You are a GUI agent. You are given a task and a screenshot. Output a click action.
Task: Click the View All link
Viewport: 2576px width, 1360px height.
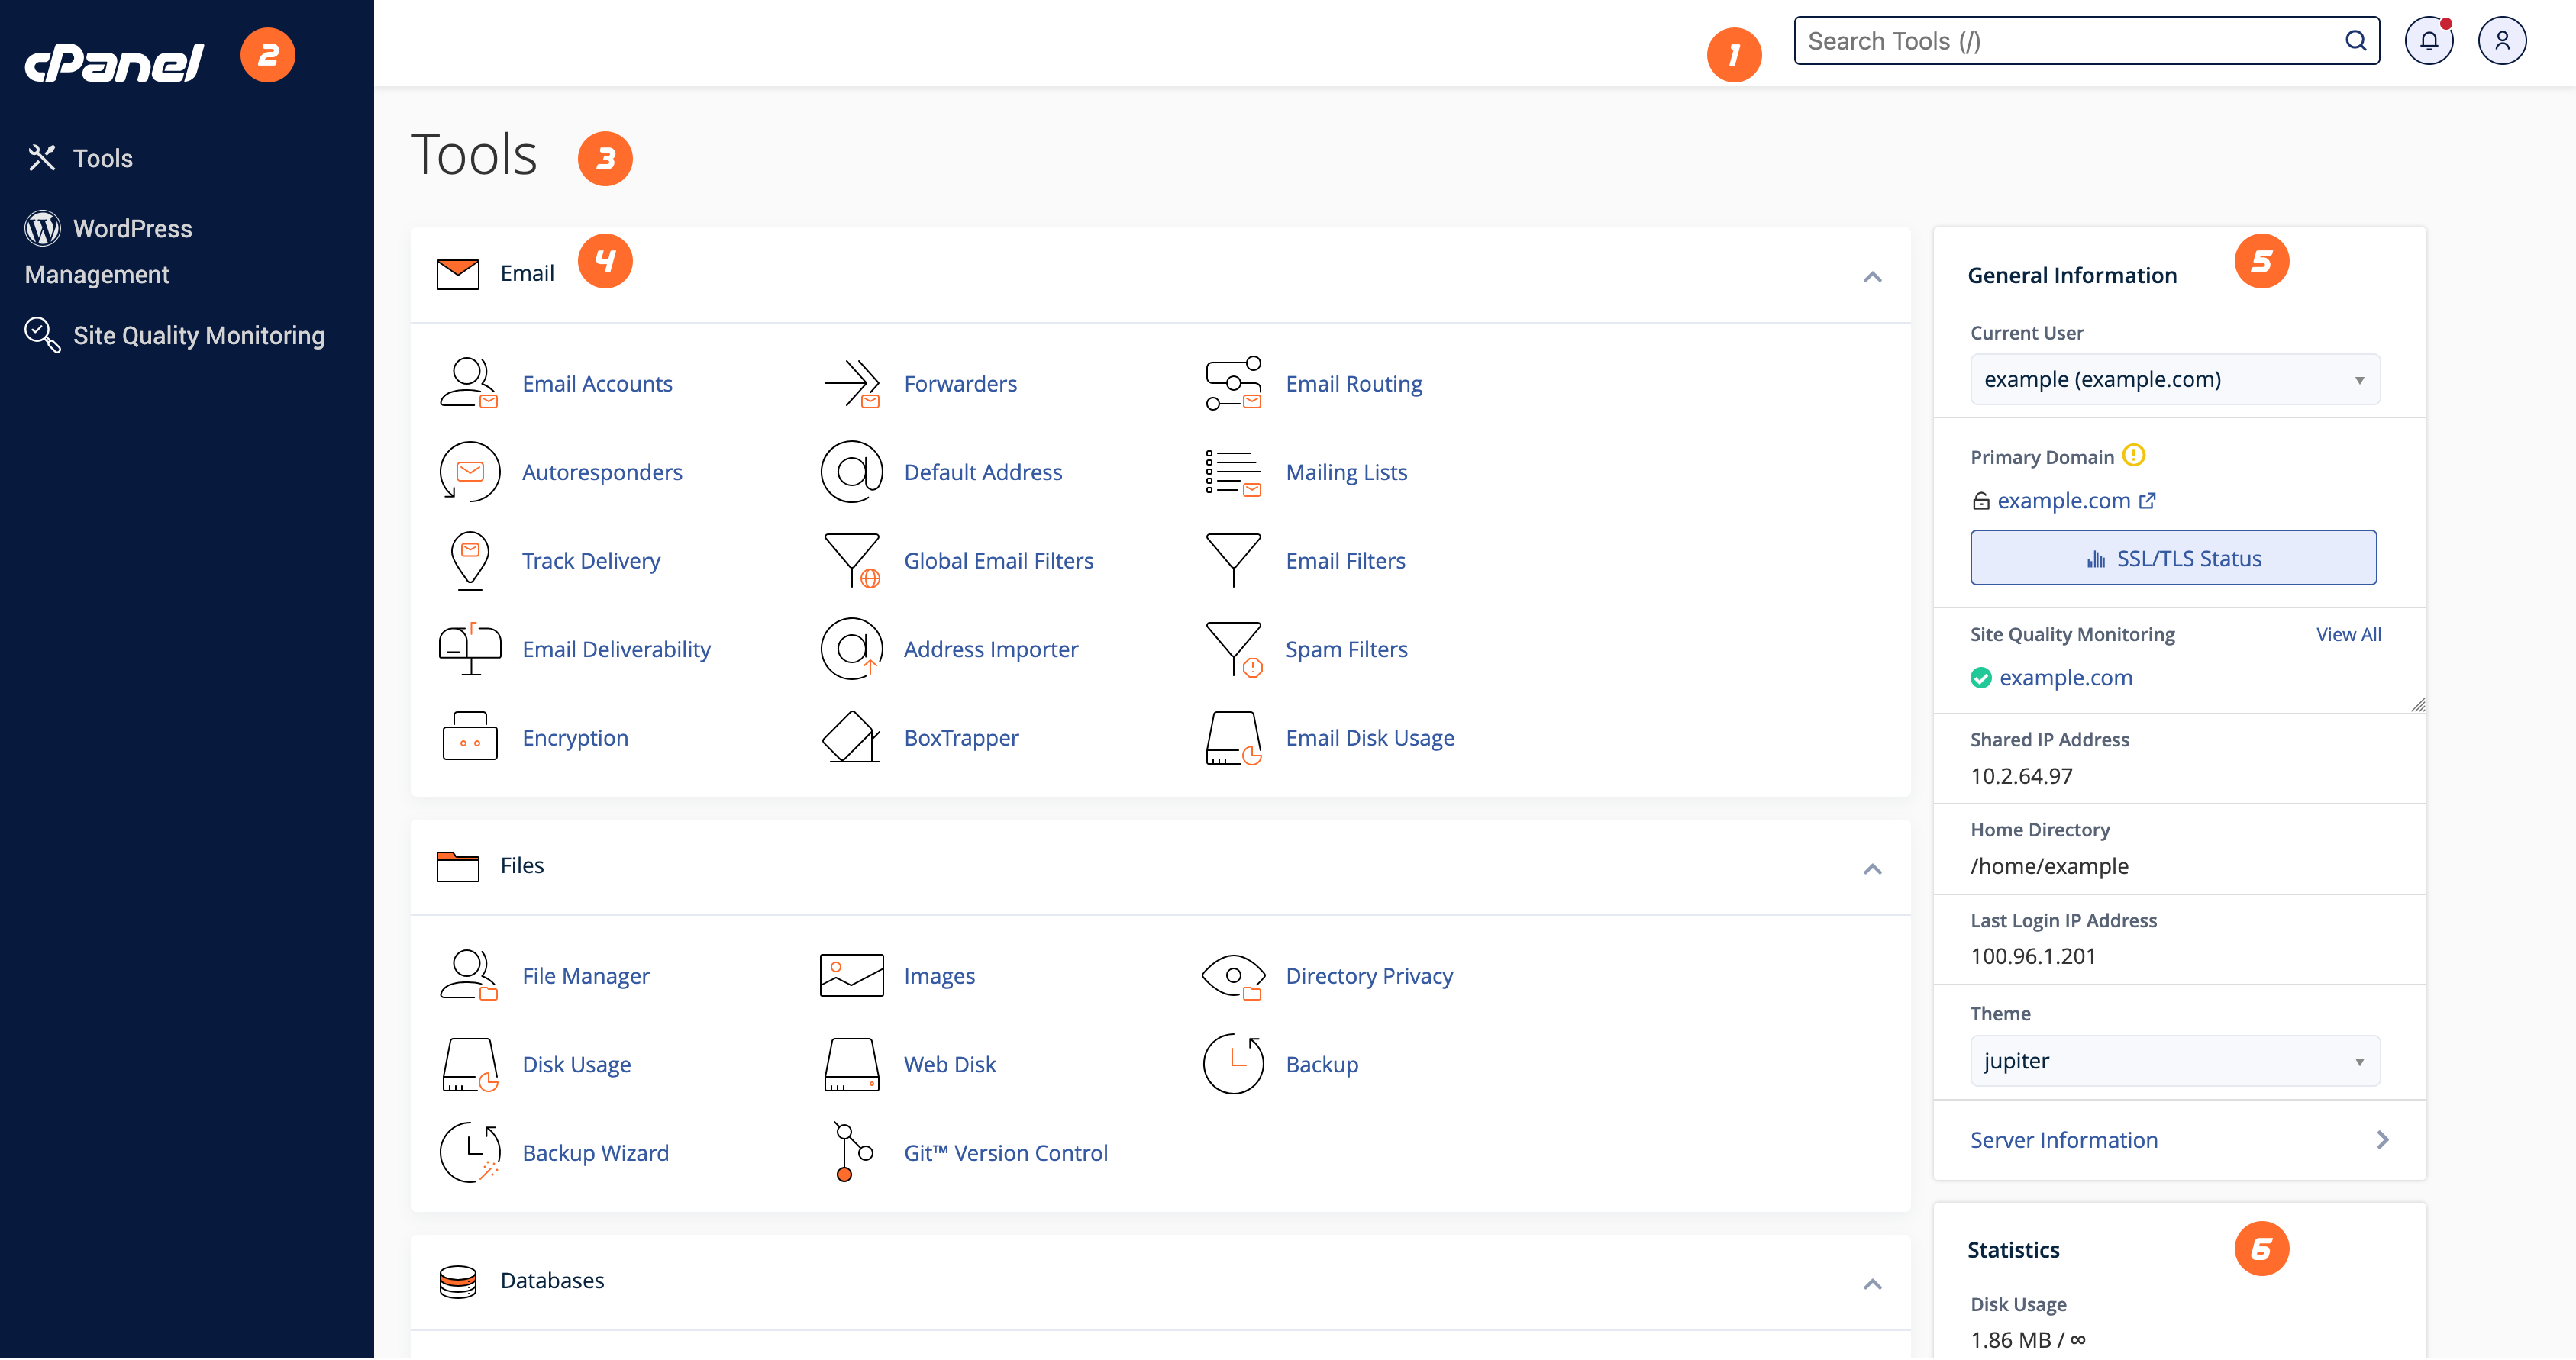pos(2349,633)
